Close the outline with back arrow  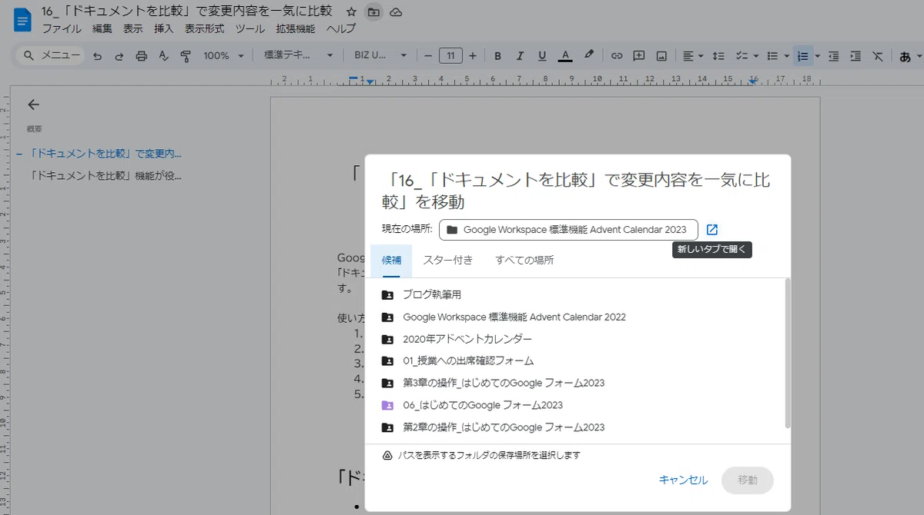pyautogui.click(x=32, y=105)
